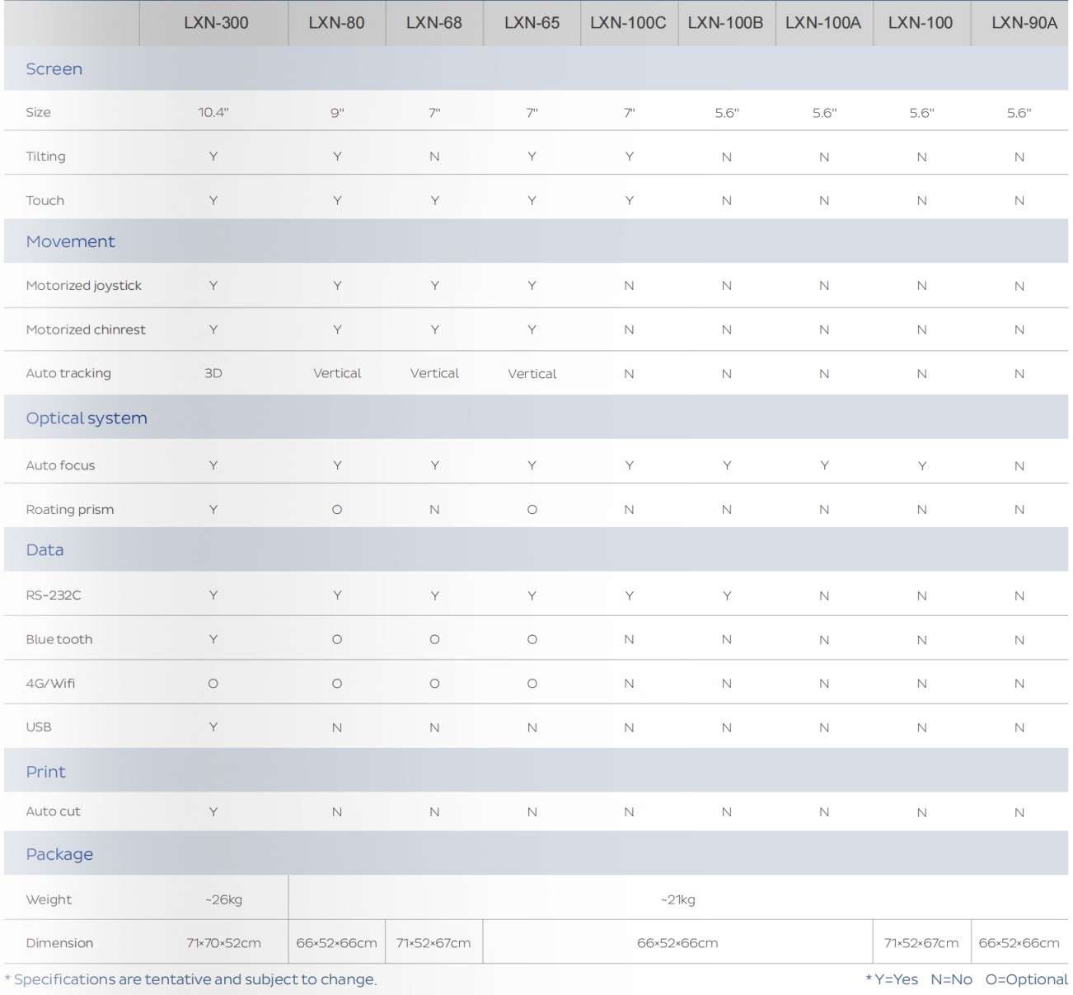Viewport: 1073px width, 995px height.
Task: Click the Print section heading
Action: (46, 772)
